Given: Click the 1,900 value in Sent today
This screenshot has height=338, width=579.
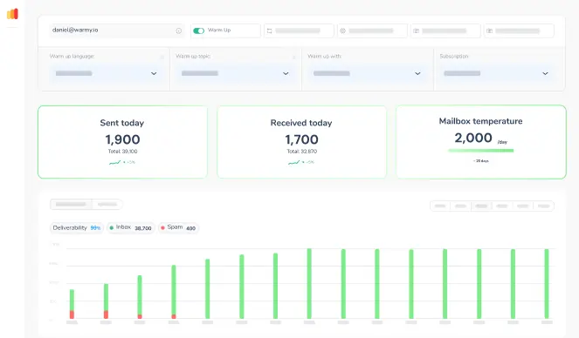Looking at the screenshot, I should coord(122,139).
